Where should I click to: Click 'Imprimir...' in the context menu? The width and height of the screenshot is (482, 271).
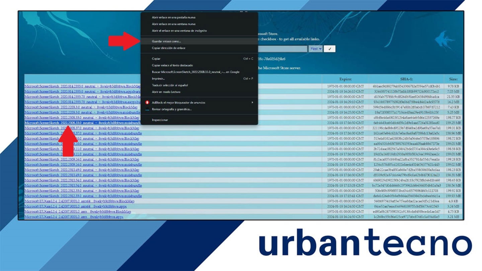158,79
